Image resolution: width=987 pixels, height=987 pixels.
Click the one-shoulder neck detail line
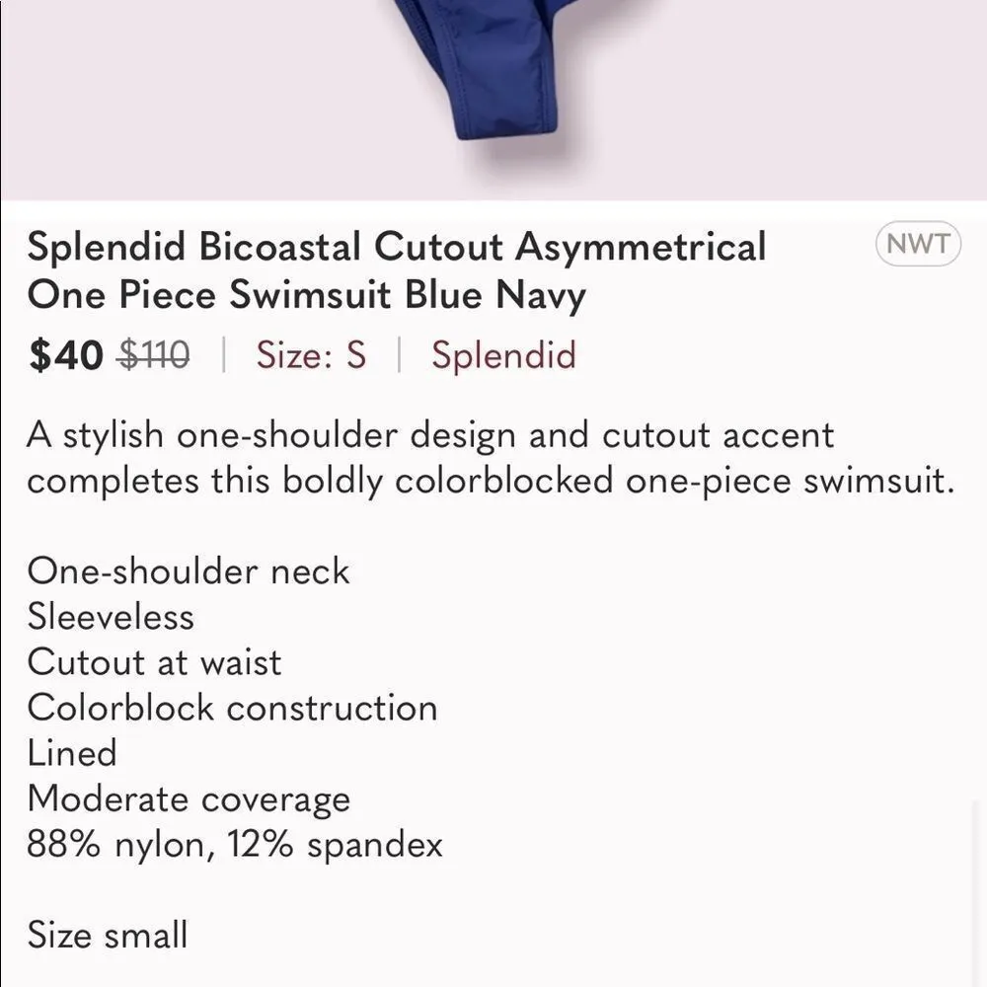point(189,570)
